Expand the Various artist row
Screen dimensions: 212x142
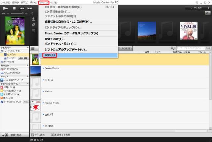coord(43,91)
